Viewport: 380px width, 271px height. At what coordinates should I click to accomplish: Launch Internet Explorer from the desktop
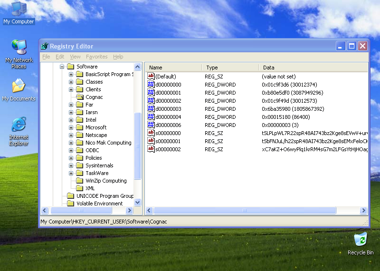19,131
